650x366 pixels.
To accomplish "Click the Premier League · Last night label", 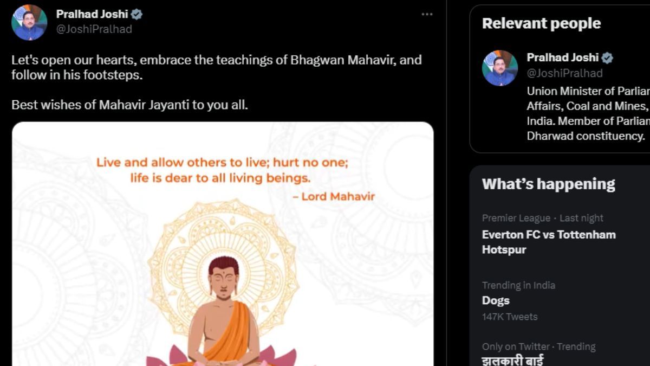I will [x=542, y=218].
